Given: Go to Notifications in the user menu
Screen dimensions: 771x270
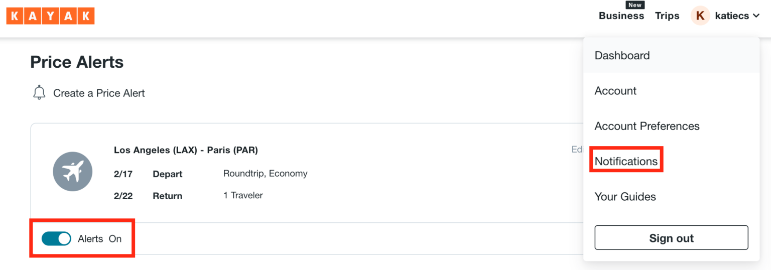Looking at the screenshot, I should pyautogui.click(x=626, y=161).
